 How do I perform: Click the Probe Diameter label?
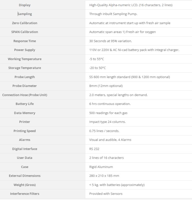point(25,86)
